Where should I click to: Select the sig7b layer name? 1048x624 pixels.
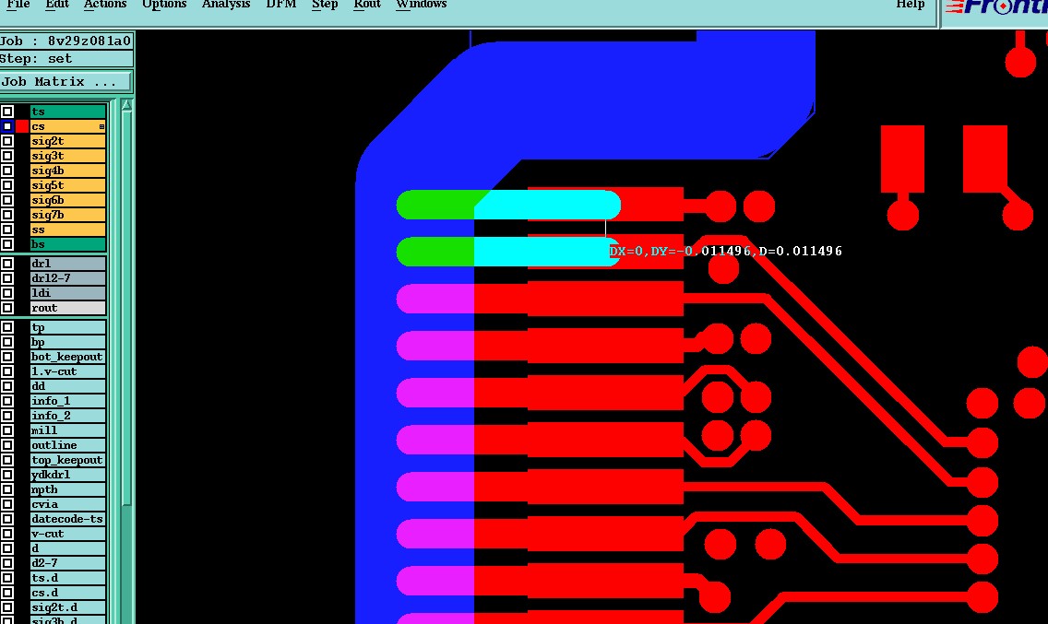click(68, 215)
